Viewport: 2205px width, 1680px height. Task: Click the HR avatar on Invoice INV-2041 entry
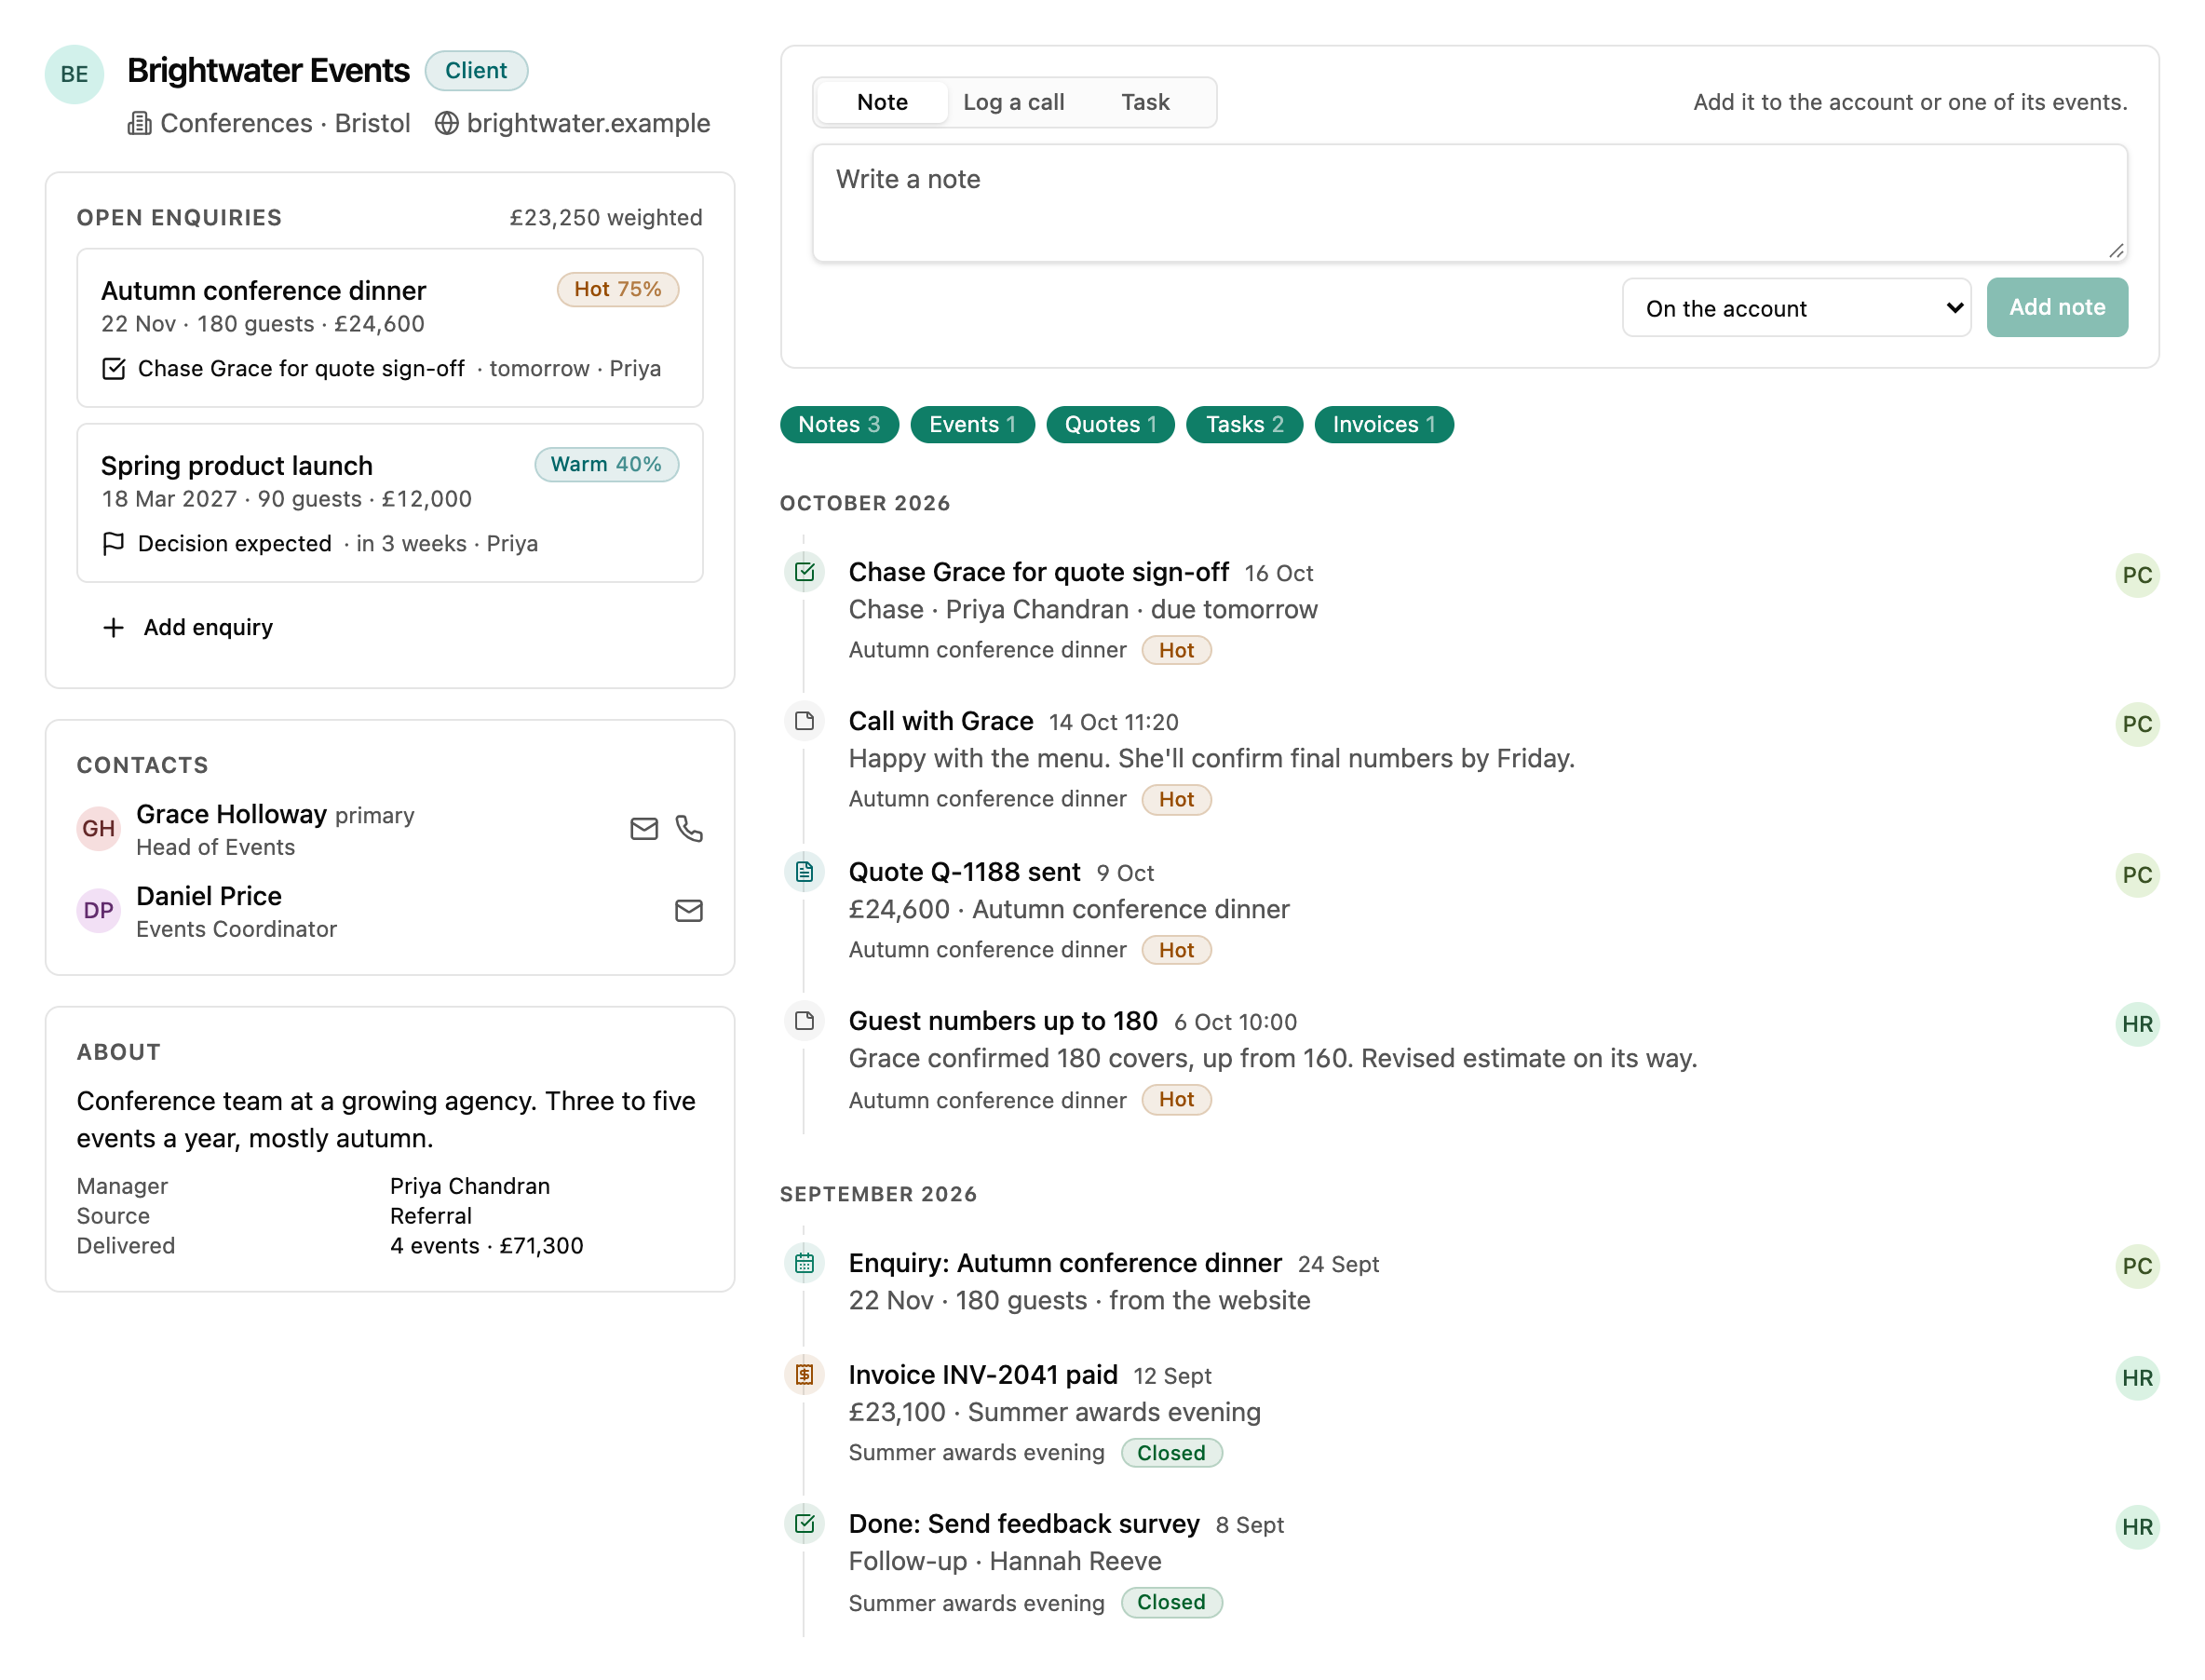pos(2137,1379)
